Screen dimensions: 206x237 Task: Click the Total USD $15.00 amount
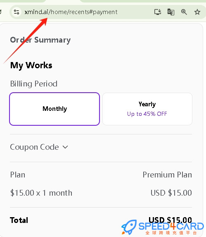[170, 220]
